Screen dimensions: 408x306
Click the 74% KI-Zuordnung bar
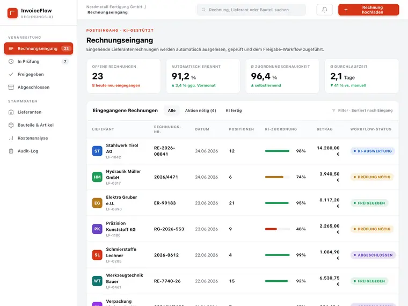(x=278, y=177)
